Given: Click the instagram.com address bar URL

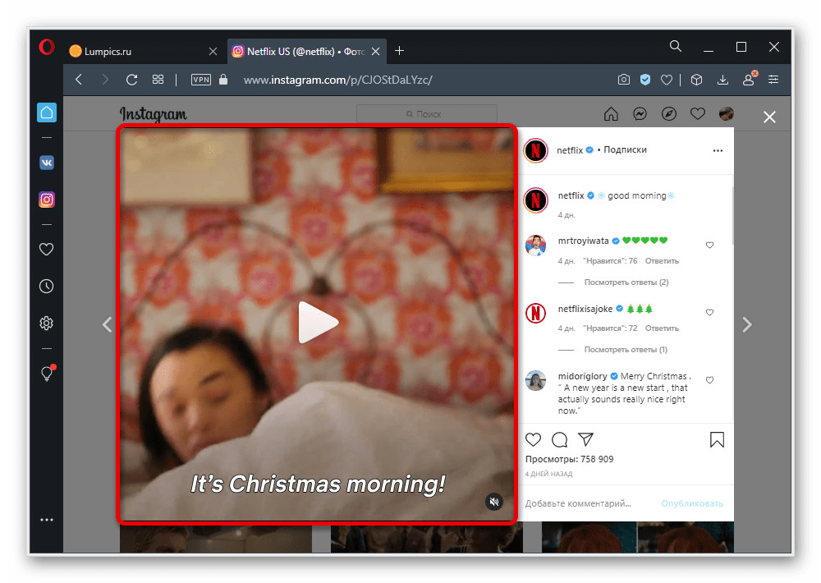Looking at the screenshot, I should 338,80.
